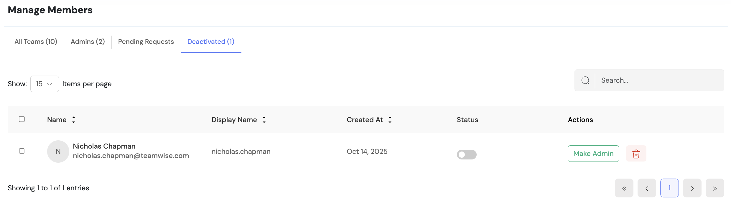Click the search magnifier icon
The height and width of the screenshot is (203, 731).
585,80
